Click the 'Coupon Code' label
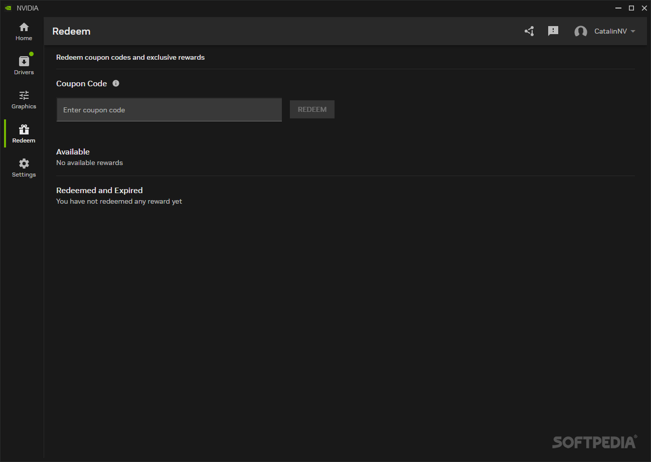This screenshot has width=651, height=462. 81,83
